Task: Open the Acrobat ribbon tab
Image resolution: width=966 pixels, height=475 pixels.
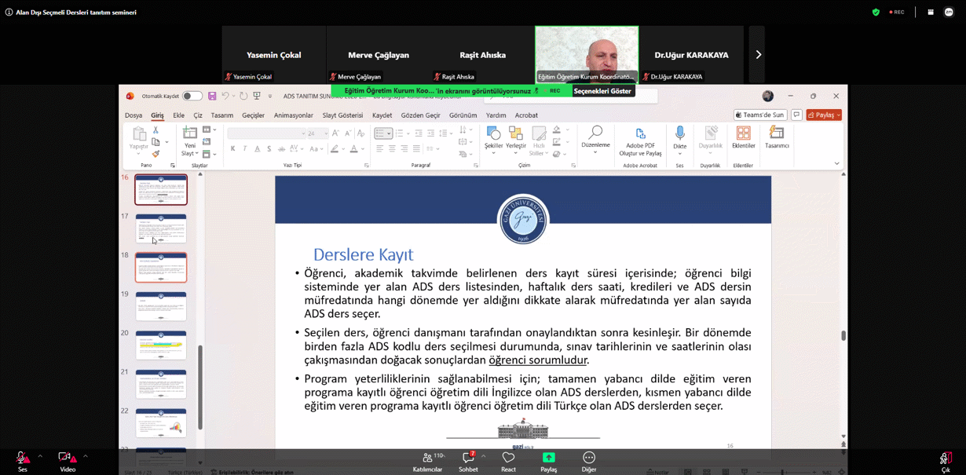Action: point(526,115)
